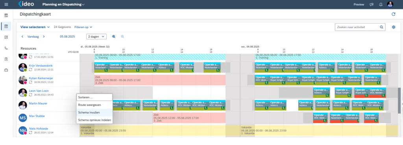Click the Dispatchingkaart page title
This screenshot has height=145, width=403.
[x=35, y=14]
